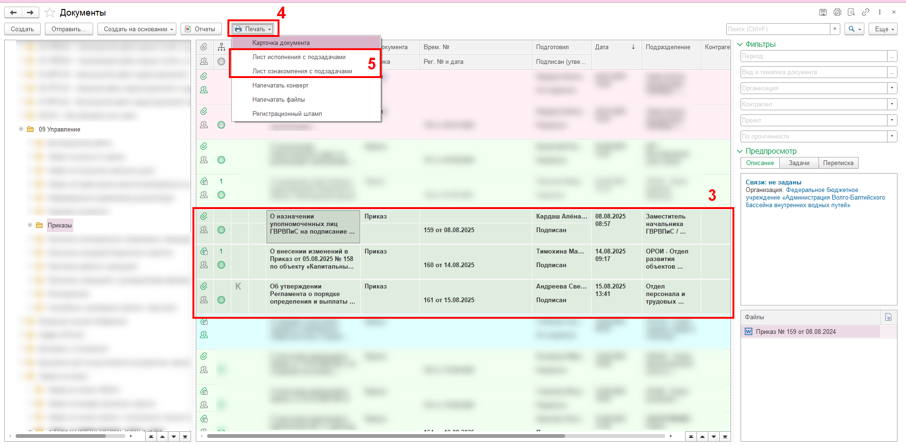Switch to the Задачи preview tab
The image size is (906, 445).
point(799,163)
